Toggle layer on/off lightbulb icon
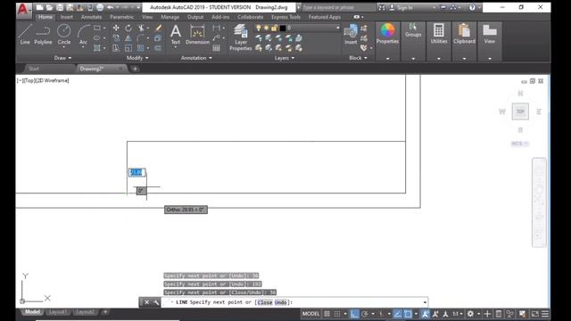 point(259,28)
